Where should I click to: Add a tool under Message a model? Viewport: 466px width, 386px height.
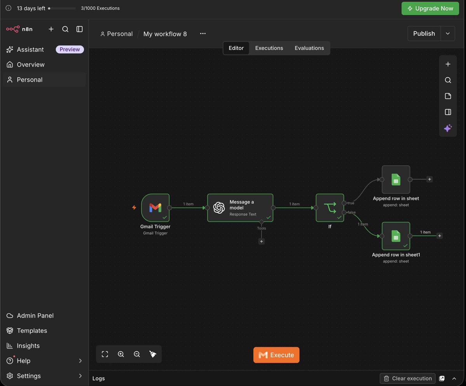coord(261,241)
